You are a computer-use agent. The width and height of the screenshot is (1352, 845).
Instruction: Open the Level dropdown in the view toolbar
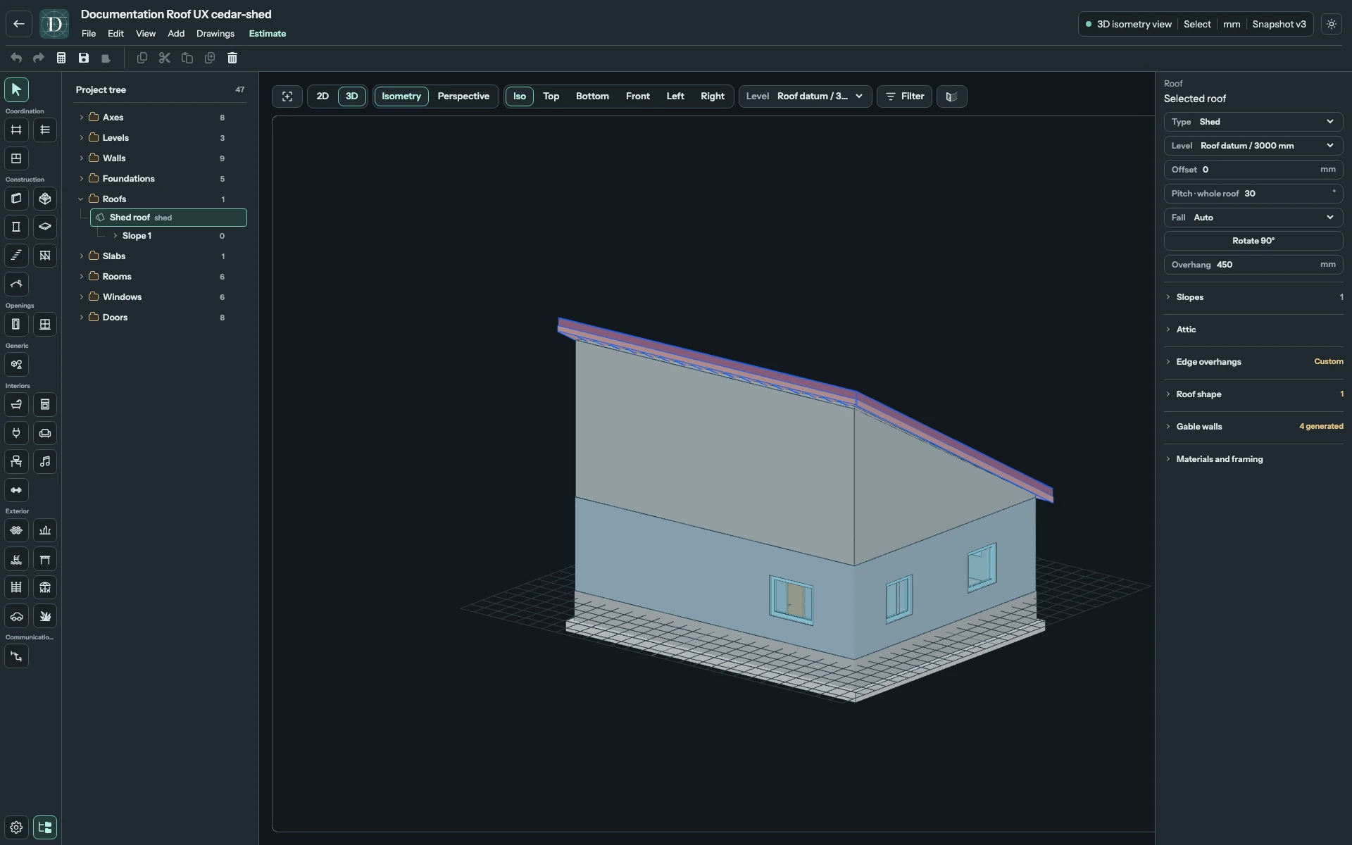tap(806, 96)
